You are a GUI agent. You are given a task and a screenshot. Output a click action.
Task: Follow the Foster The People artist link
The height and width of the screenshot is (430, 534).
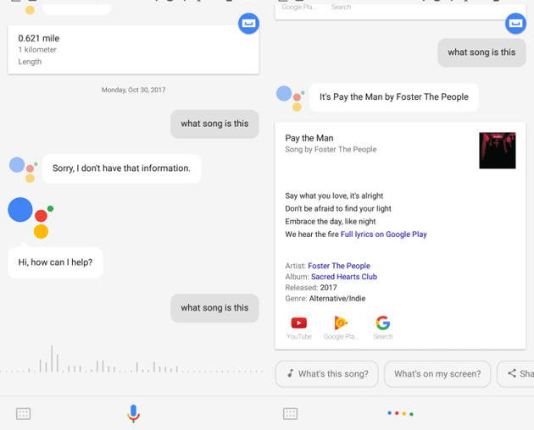(338, 266)
